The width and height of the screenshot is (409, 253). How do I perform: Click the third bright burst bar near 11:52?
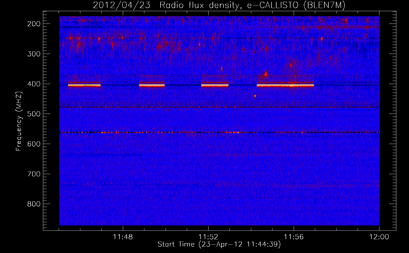[215, 86]
